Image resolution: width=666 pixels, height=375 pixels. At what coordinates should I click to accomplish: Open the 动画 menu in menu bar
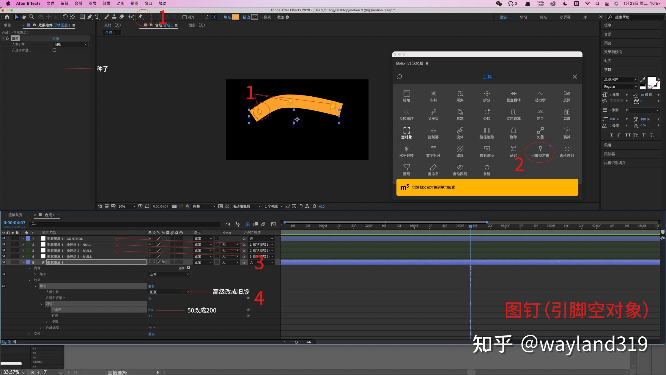pyautogui.click(x=120, y=3)
